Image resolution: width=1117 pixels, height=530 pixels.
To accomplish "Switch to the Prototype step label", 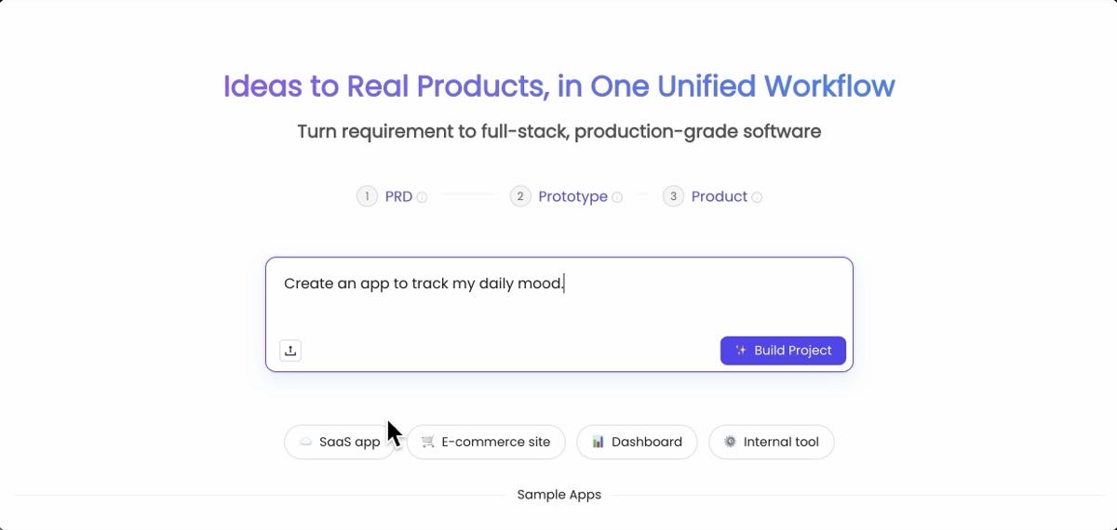I will (572, 197).
